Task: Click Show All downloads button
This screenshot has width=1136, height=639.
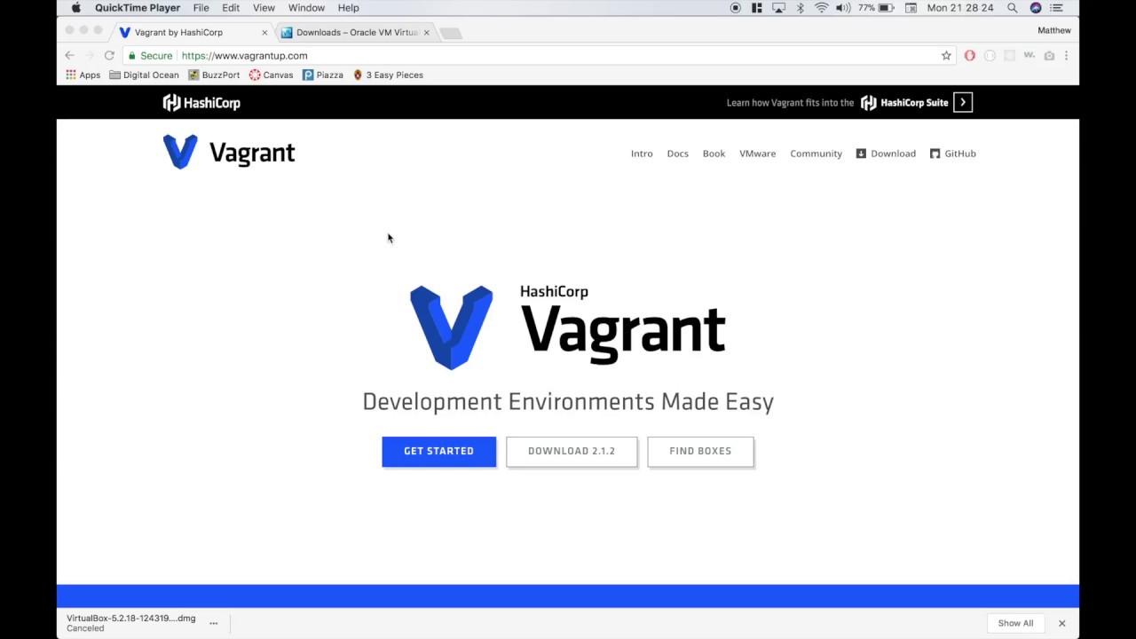Action: pos(1015,623)
